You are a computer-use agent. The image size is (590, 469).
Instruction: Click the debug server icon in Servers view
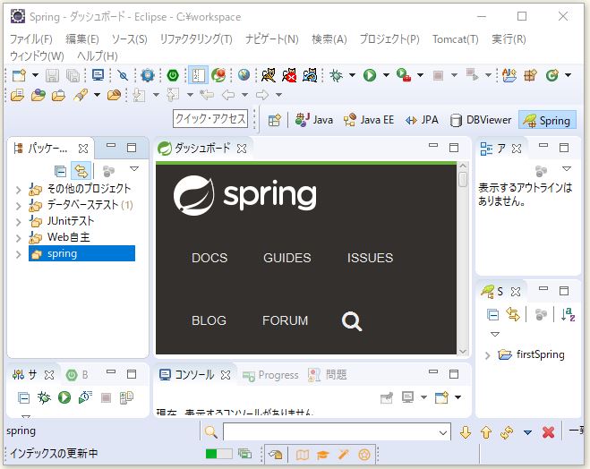[x=44, y=397]
